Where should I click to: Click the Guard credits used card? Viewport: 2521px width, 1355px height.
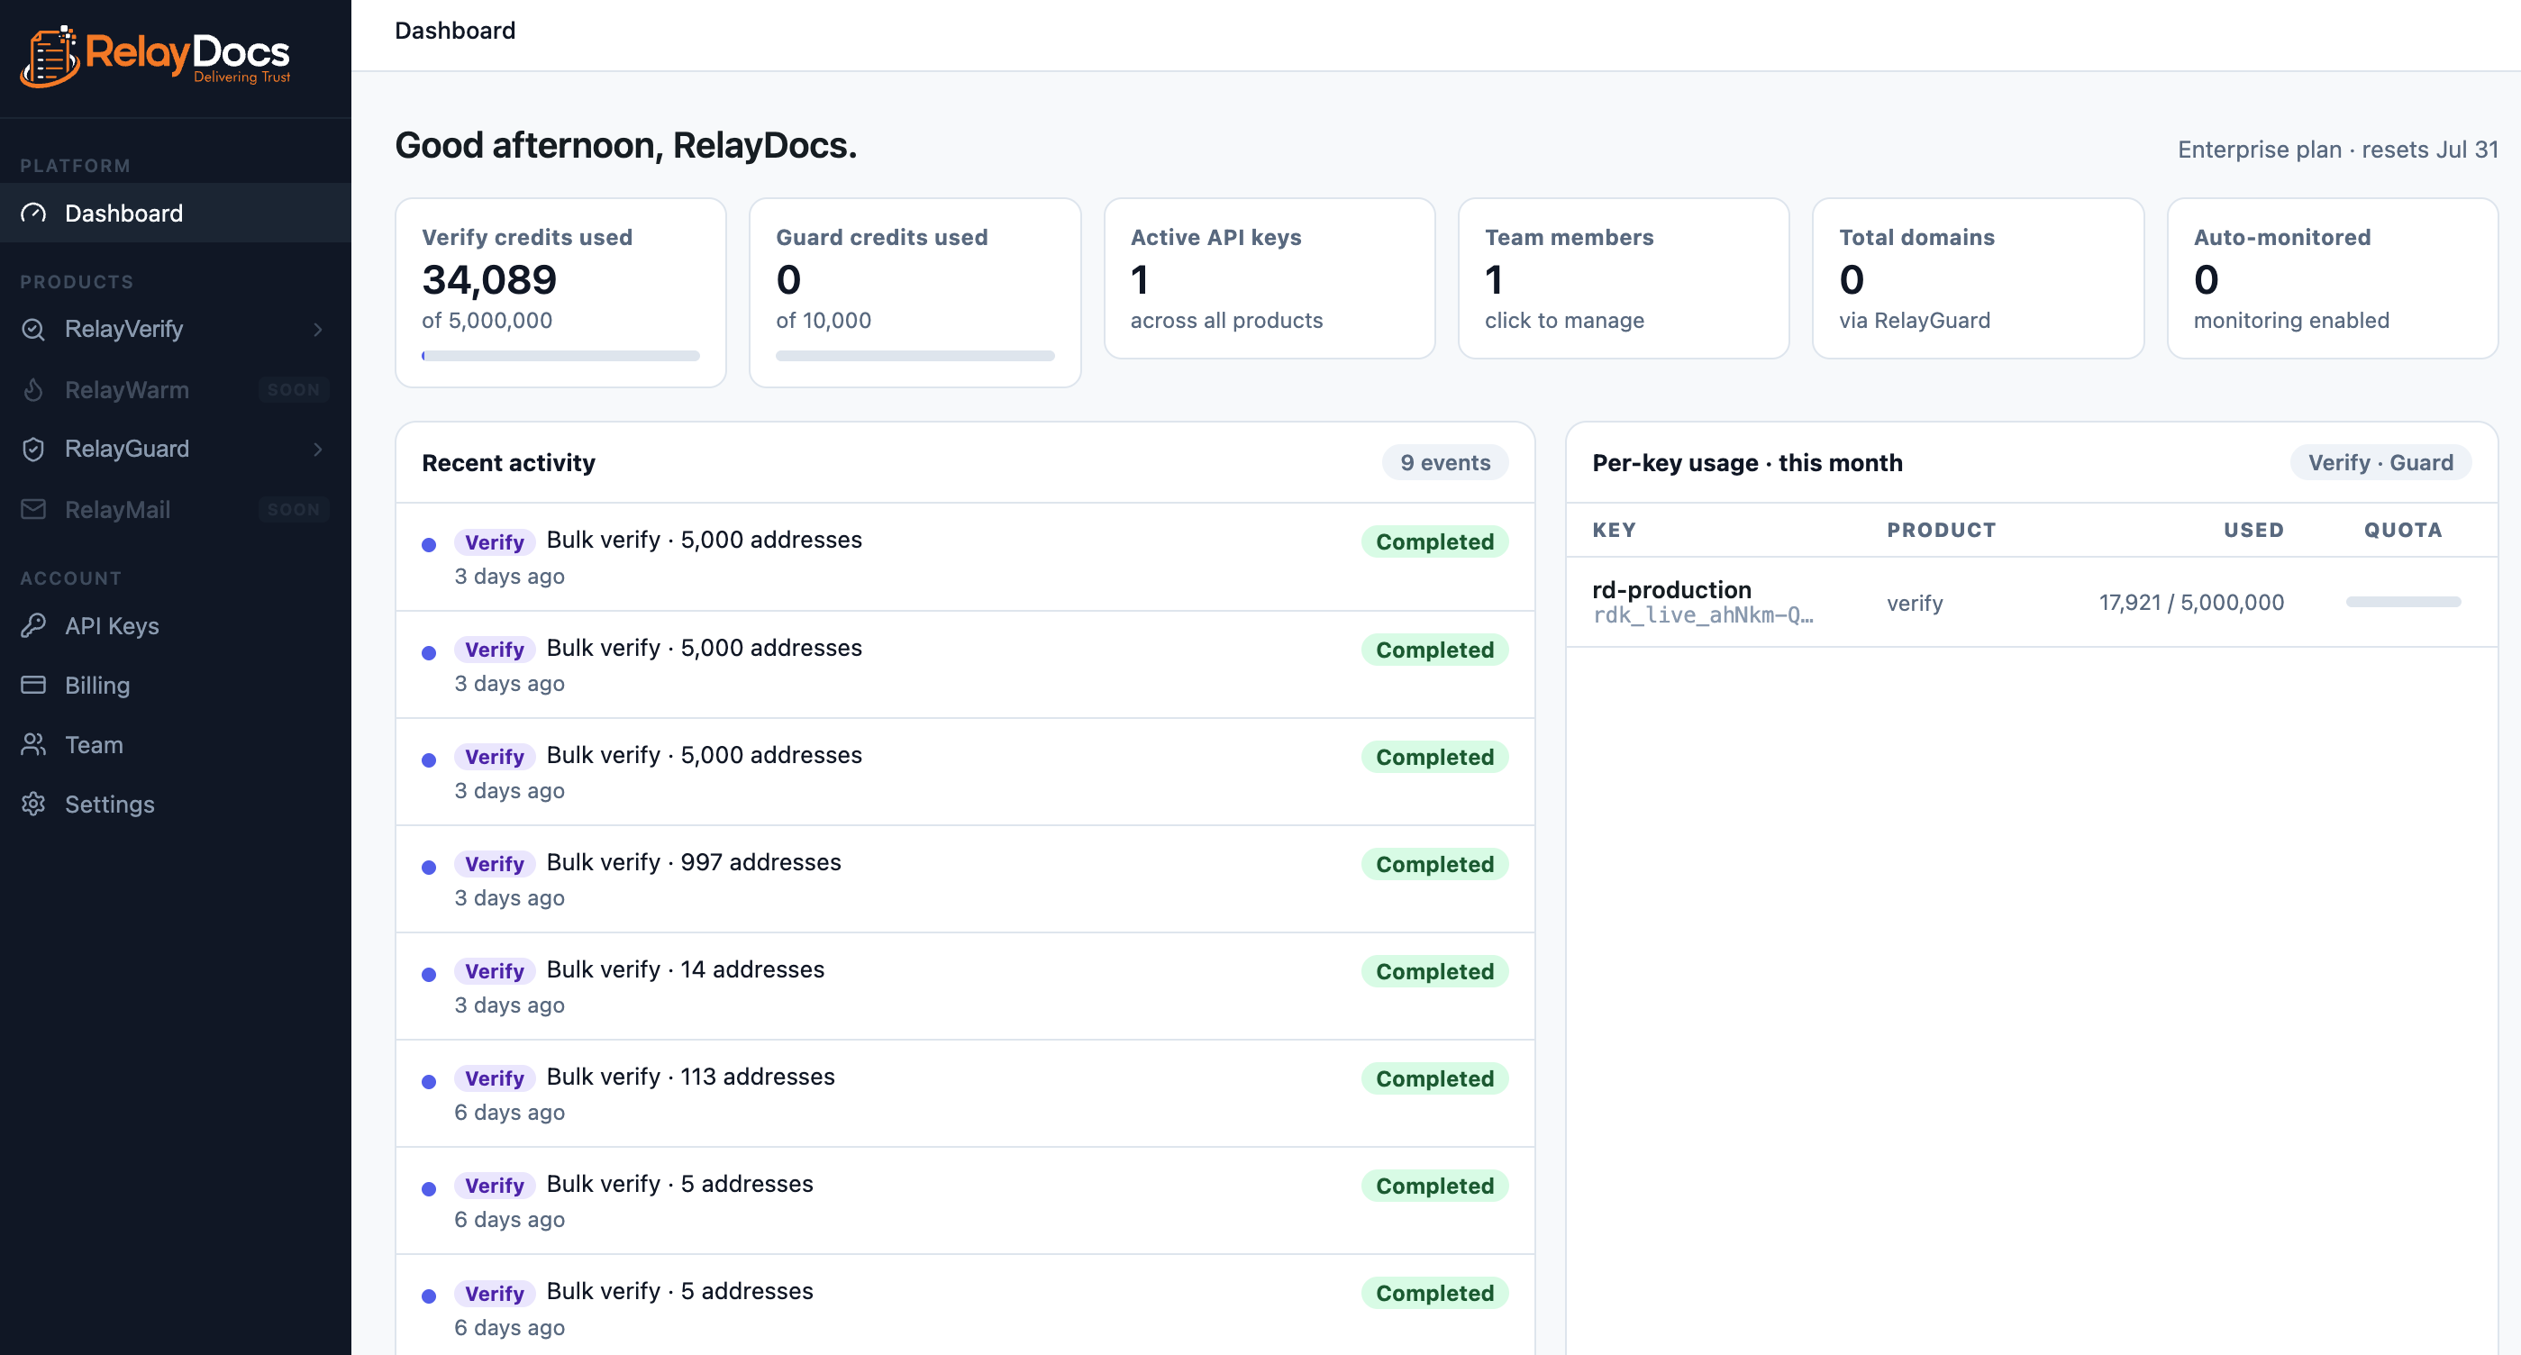coord(915,293)
